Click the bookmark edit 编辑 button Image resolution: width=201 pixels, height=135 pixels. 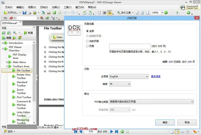(x=7, y=38)
